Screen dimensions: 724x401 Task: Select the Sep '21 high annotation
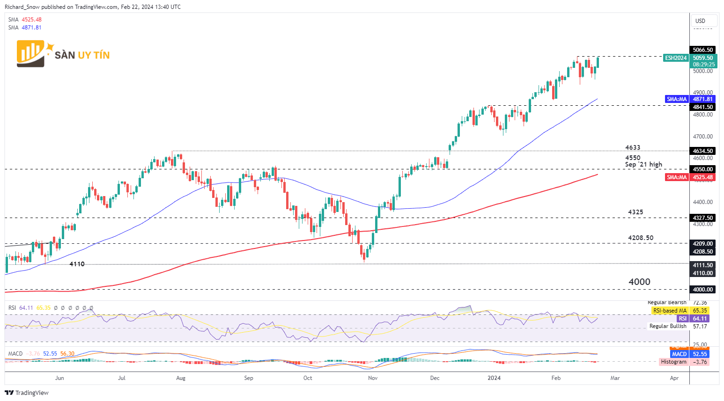(x=643, y=164)
